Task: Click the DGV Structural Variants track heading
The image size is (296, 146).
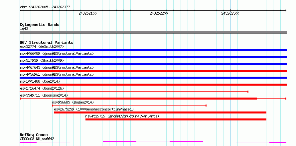Action: [47, 42]
